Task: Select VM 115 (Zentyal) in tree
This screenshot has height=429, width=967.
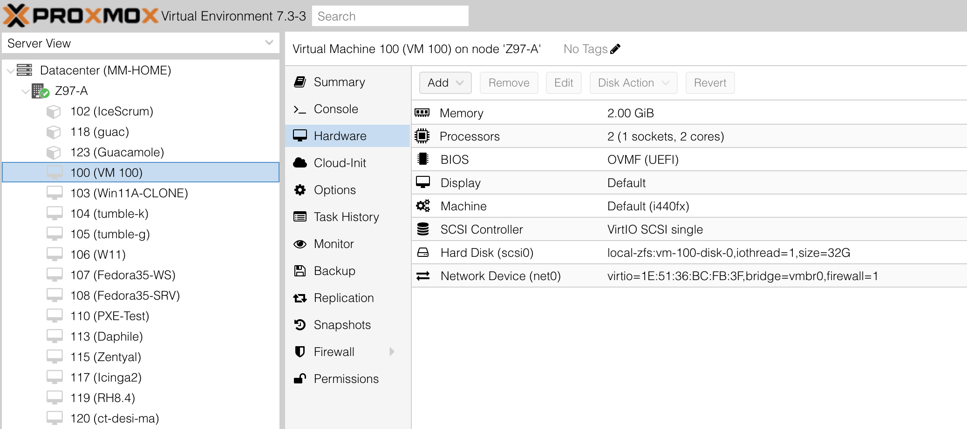Action: click(x=141, y=357)
